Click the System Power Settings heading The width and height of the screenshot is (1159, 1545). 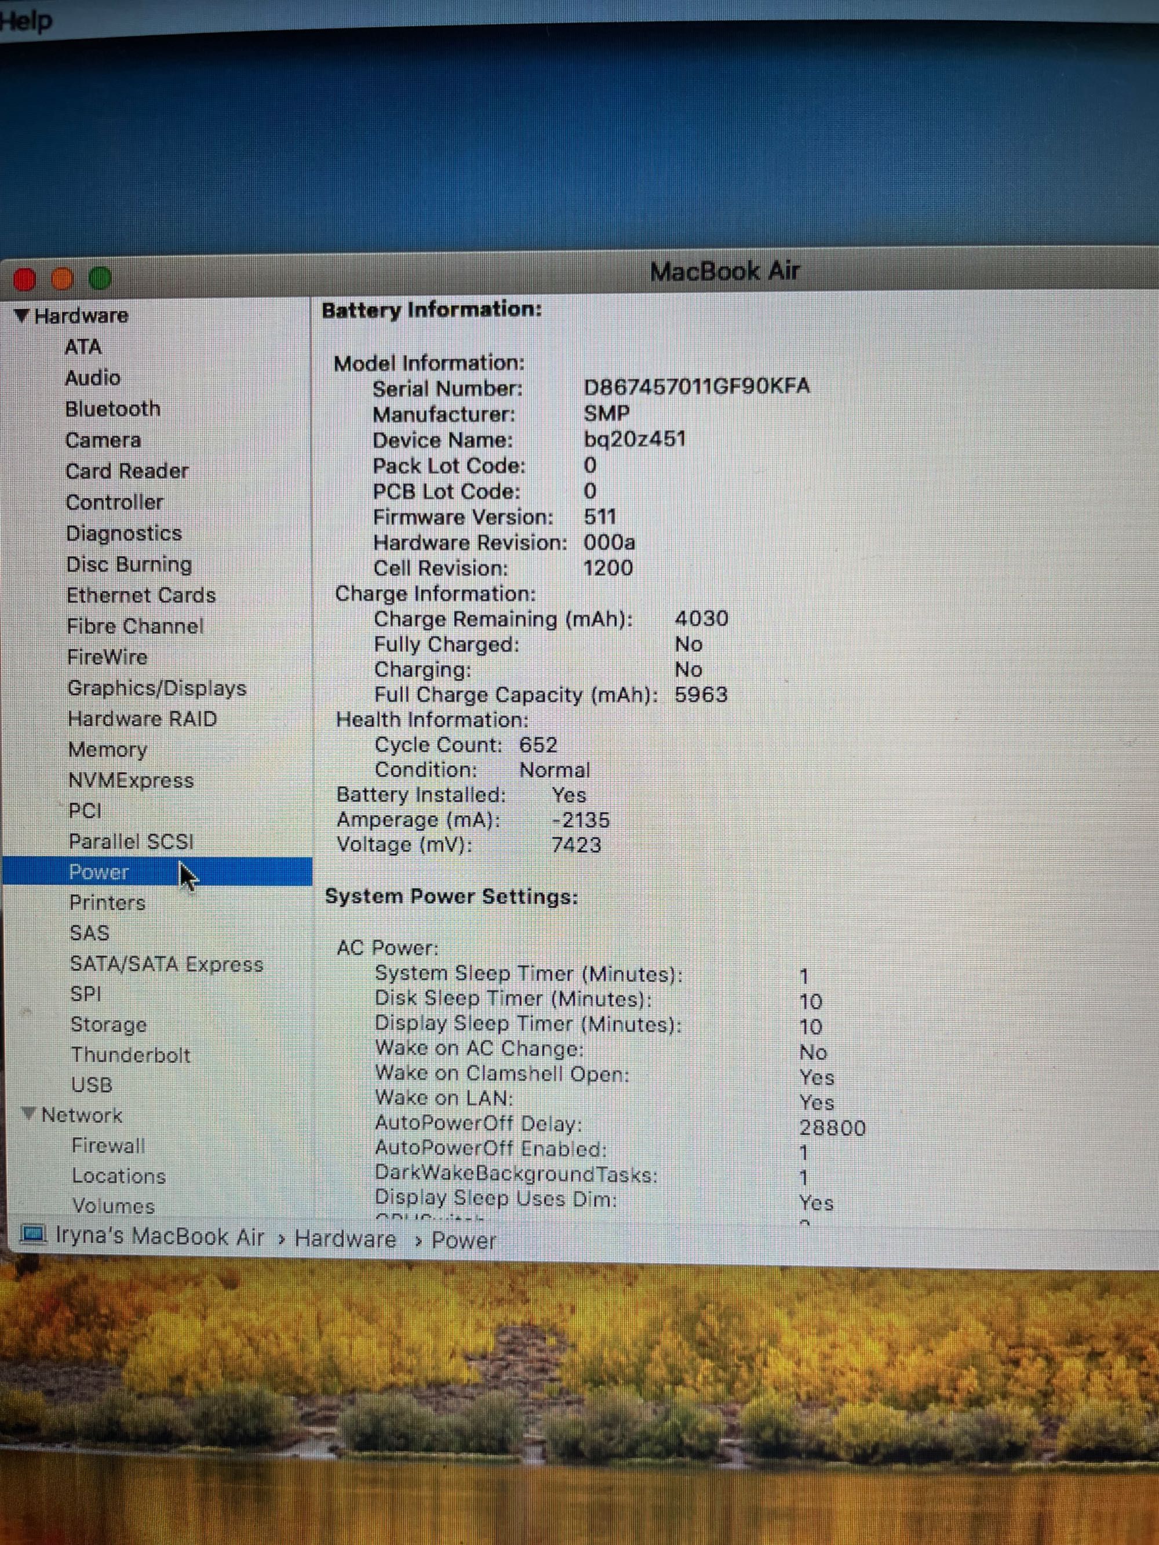coord(451,897)
